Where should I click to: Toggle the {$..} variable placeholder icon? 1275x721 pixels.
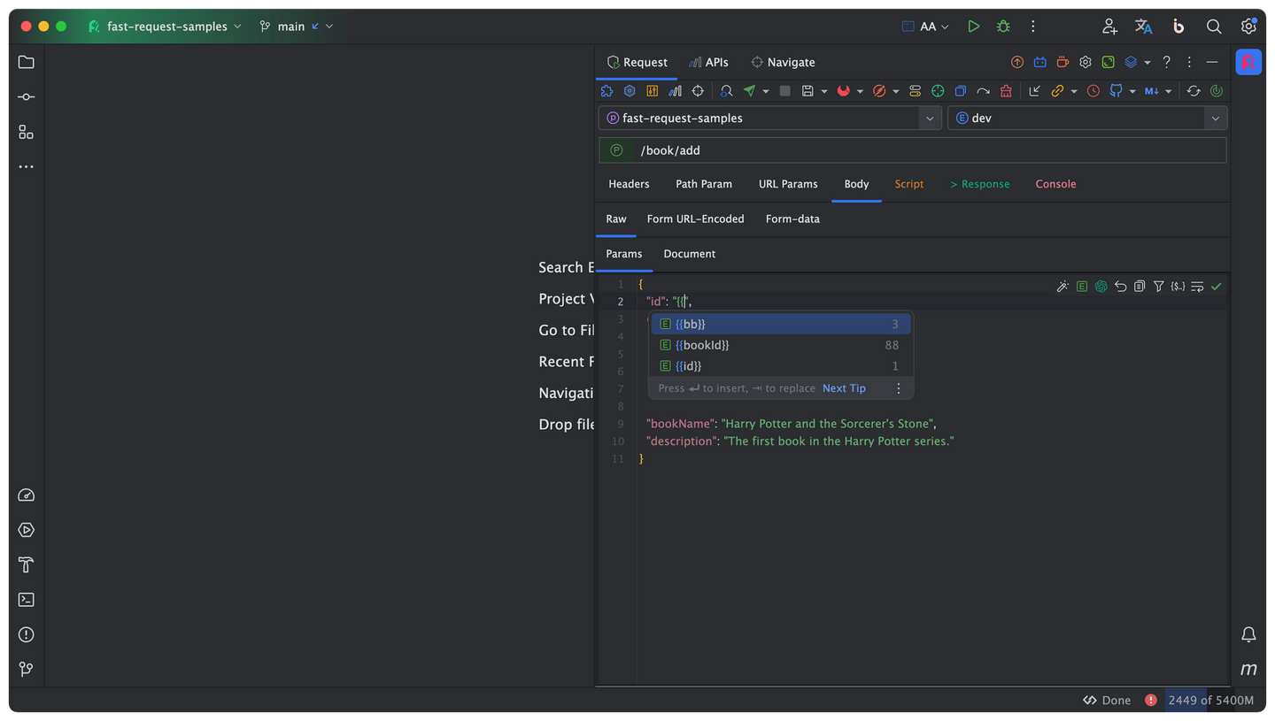click(1178, 287)
